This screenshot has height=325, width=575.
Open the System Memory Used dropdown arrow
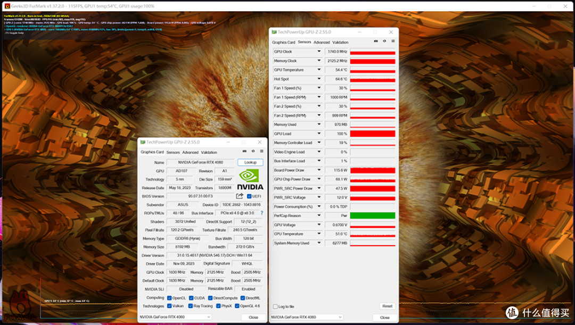pyautogui.click(x=319, y=243)
